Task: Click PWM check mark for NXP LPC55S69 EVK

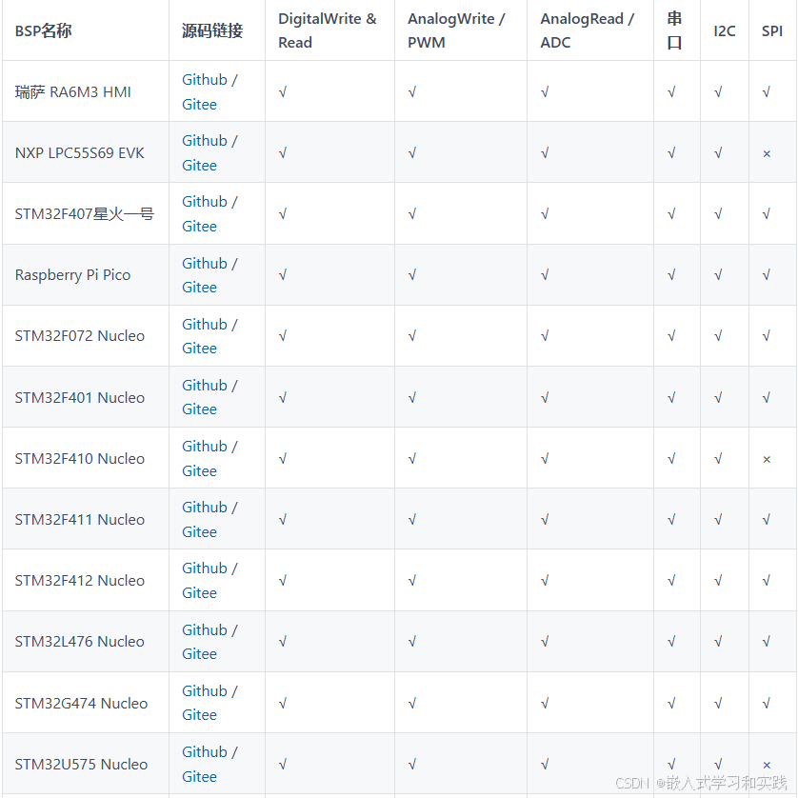Action: point(412,153)
